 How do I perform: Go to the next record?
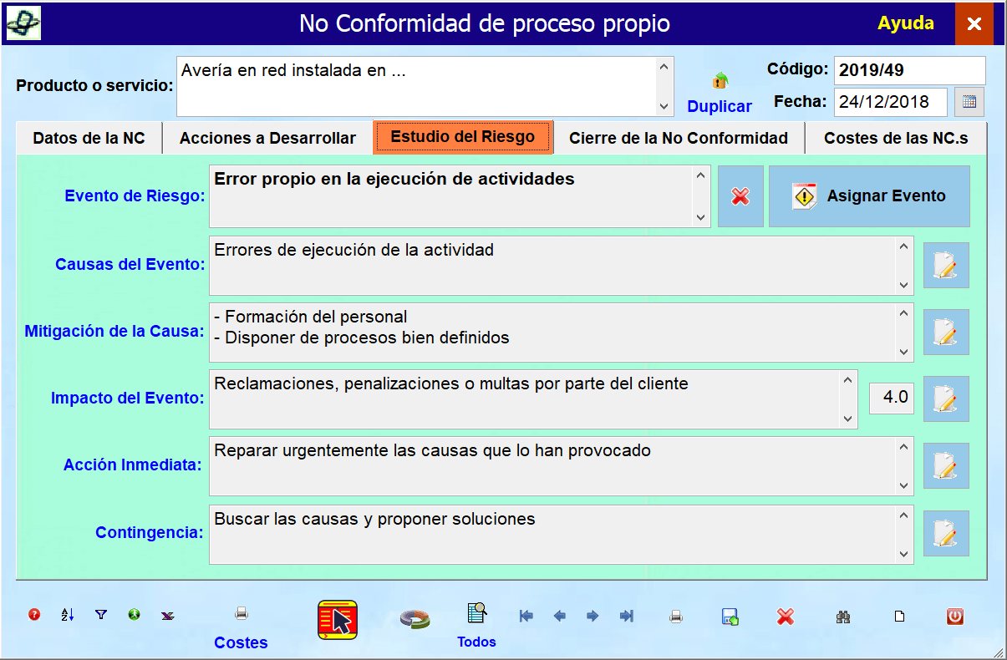click(593, 617)
